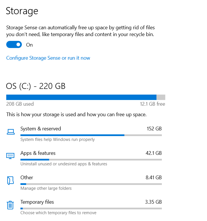This screenshot has height=221, width=207.
Task: Click the Temporary files usage bar
Action: click(91, 209)
